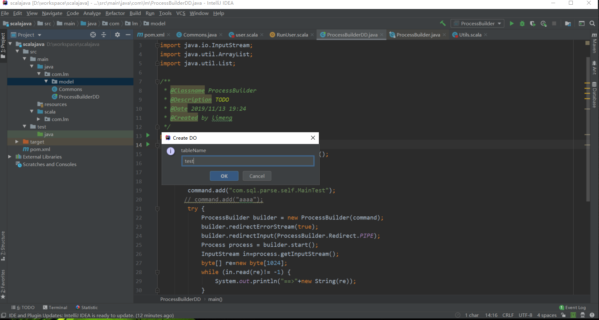Open the profiler run icon
Image resolution: width=599 pixels, height=320 pixels.
543,23
